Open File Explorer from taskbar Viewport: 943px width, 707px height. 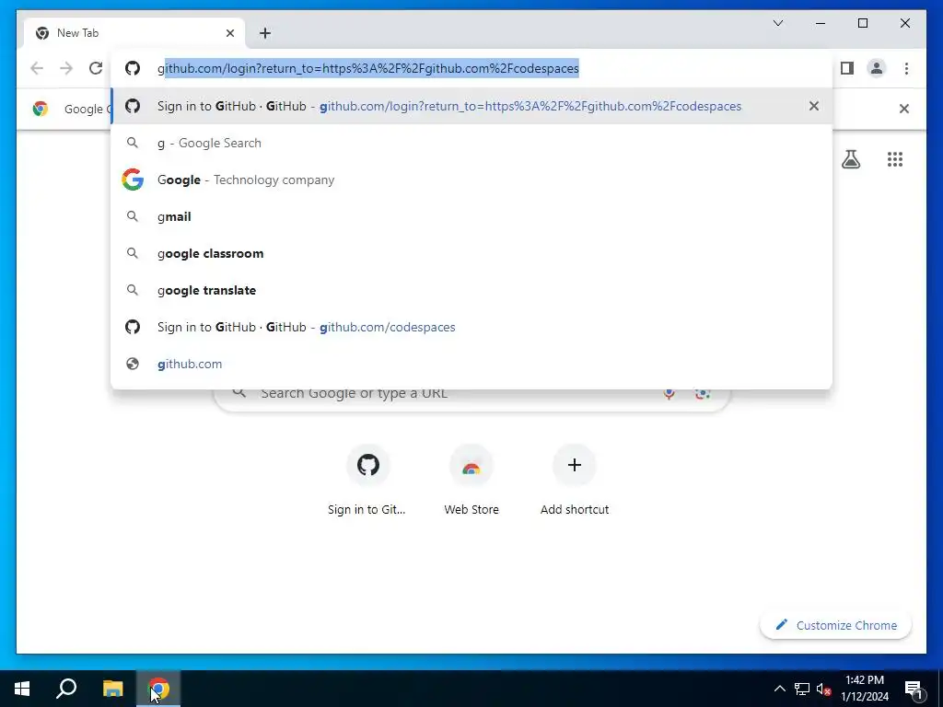coord(112,689)
